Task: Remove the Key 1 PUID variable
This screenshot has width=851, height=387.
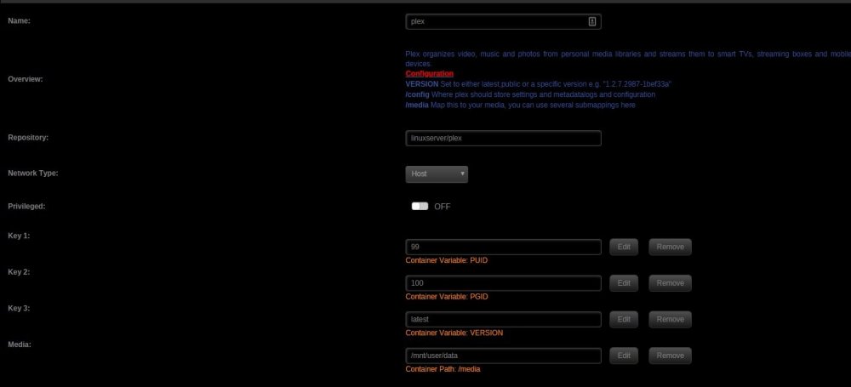Action: 671,247
